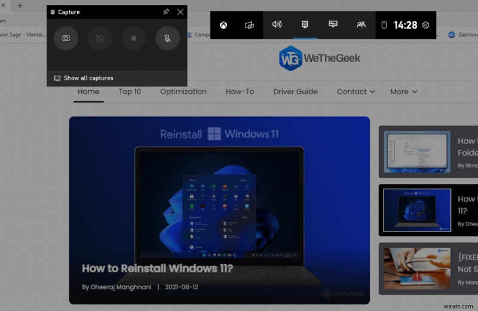Click the Capture widget title
Screen dimensions: 478x311
tap(69, 12)
